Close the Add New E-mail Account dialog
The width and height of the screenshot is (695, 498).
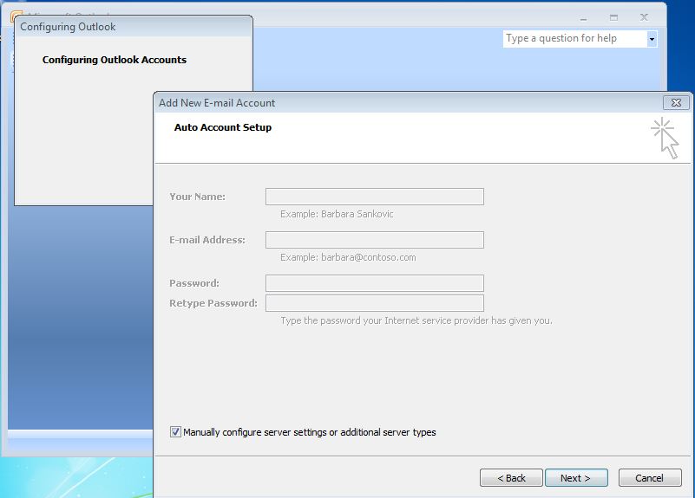(x=676, y=102)
